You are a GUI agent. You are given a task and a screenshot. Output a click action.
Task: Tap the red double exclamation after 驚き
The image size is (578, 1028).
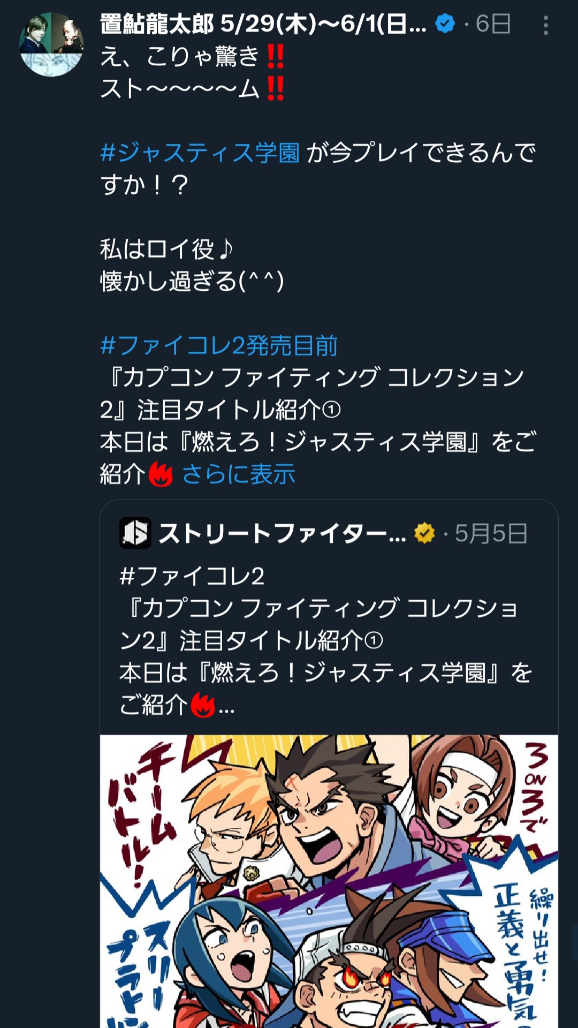(x=275, y=56)
